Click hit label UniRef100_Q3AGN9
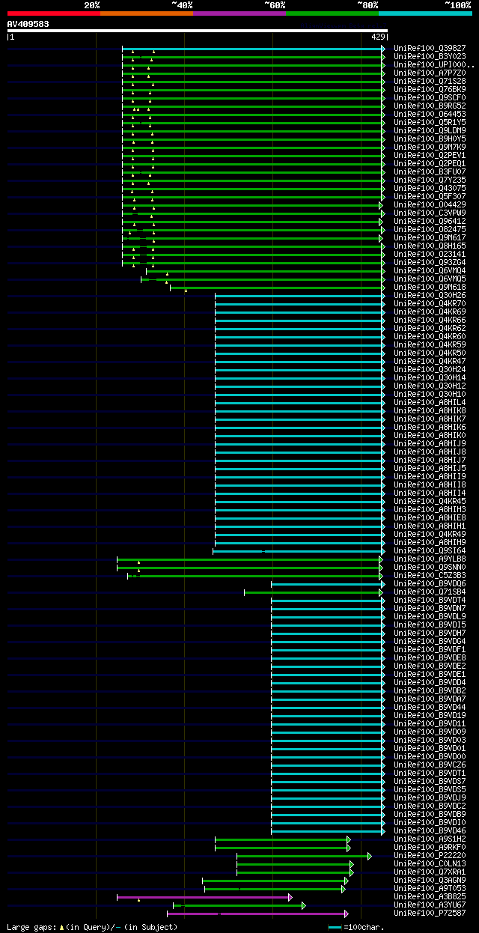 430,881
